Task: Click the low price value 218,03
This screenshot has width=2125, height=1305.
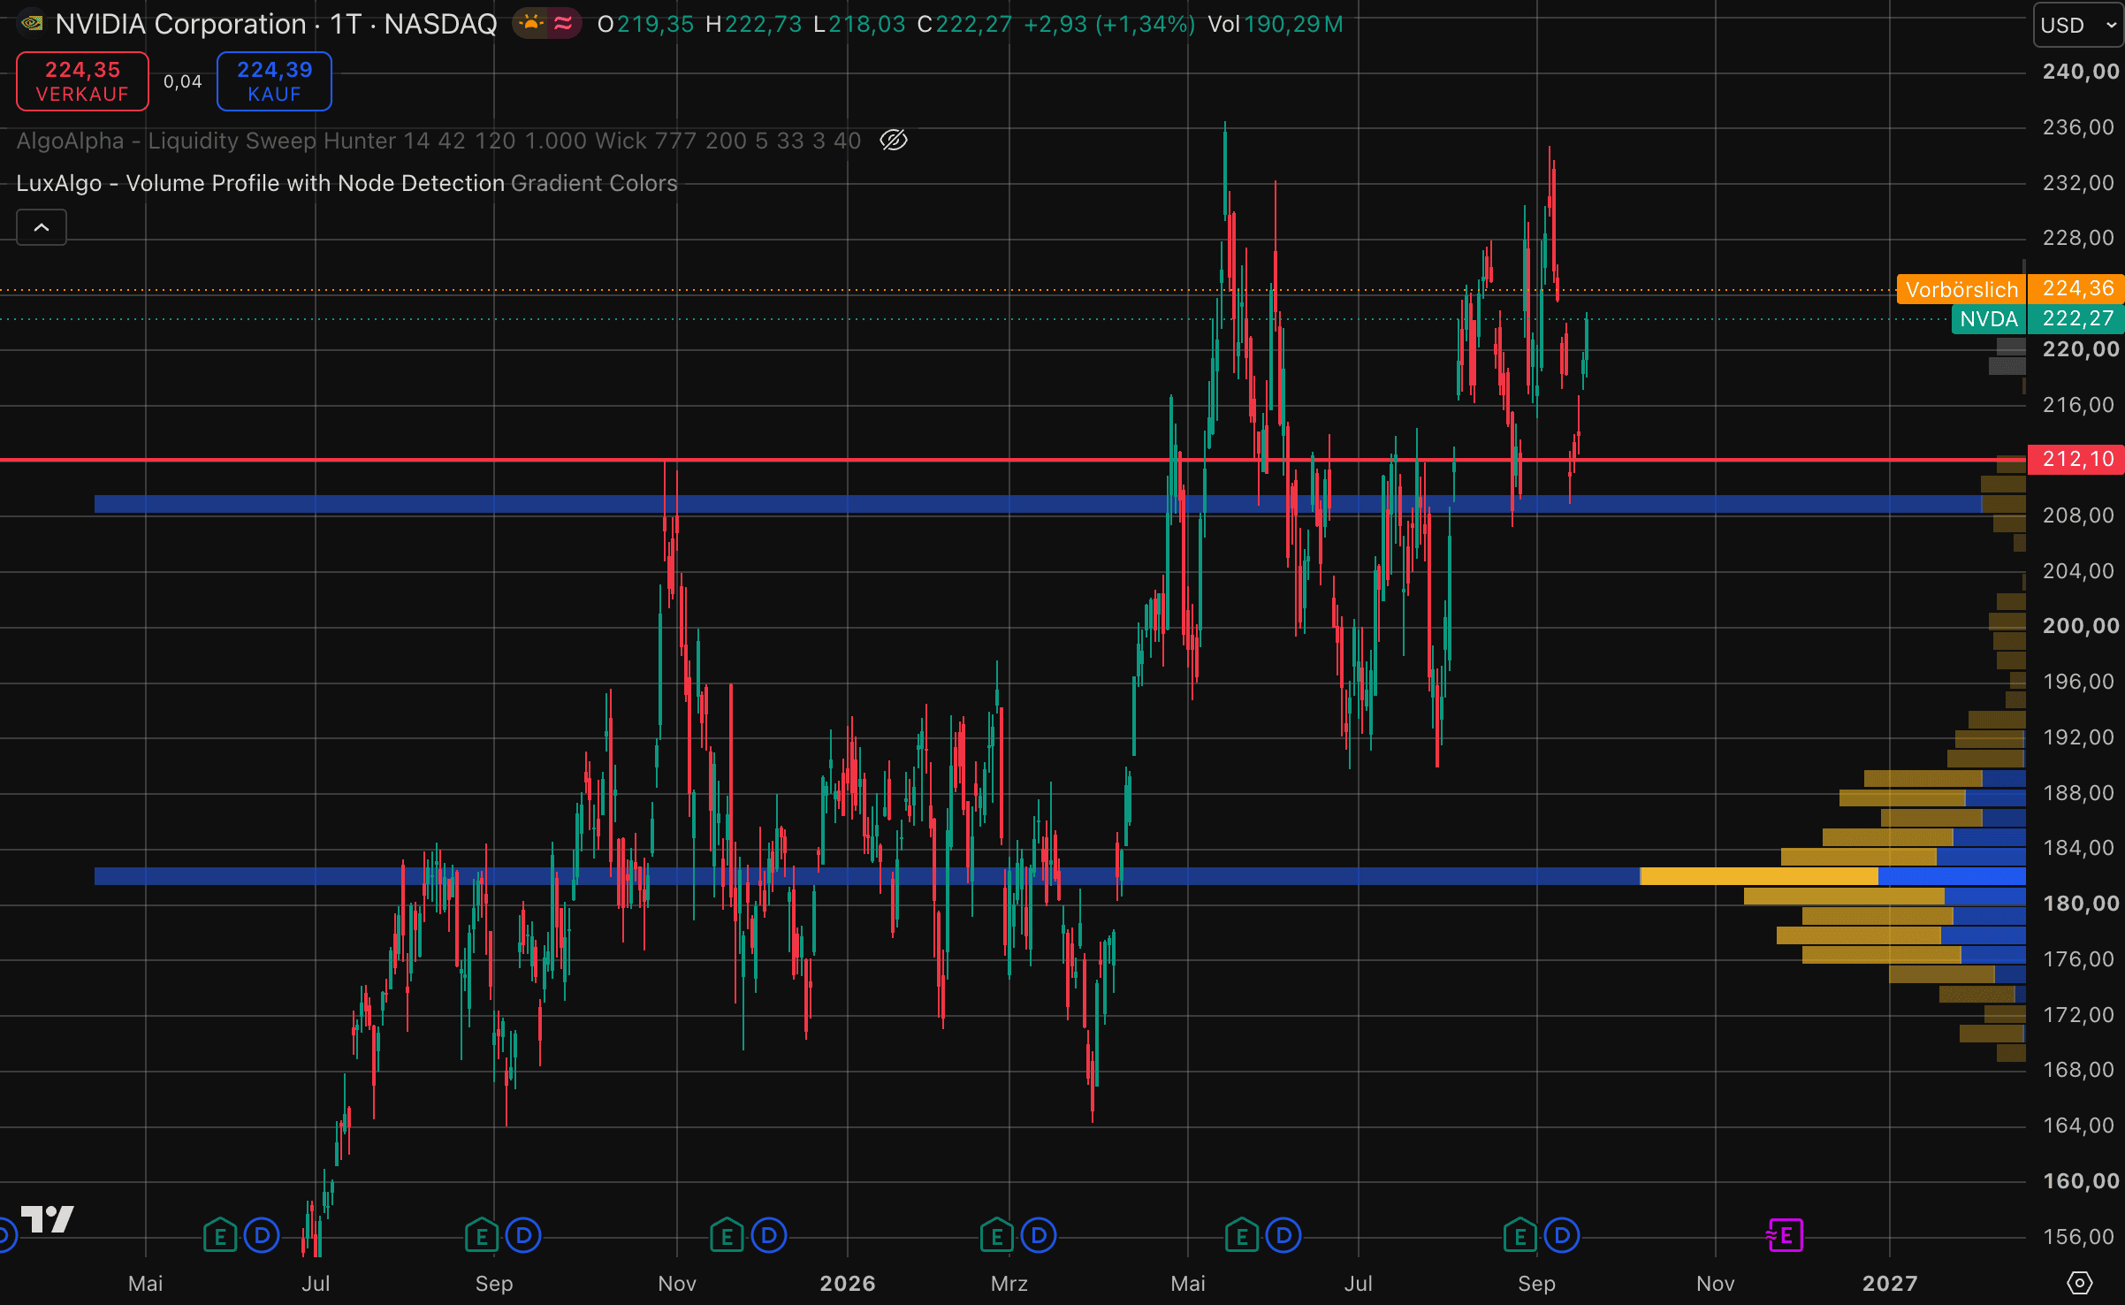Action: pos(867,24)
